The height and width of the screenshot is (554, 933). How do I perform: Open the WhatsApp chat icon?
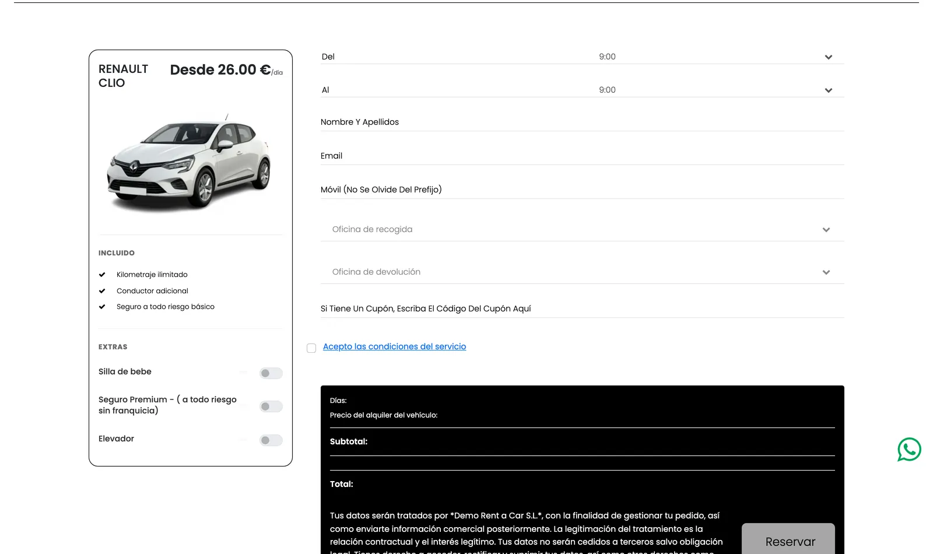(x=909, y=450)
